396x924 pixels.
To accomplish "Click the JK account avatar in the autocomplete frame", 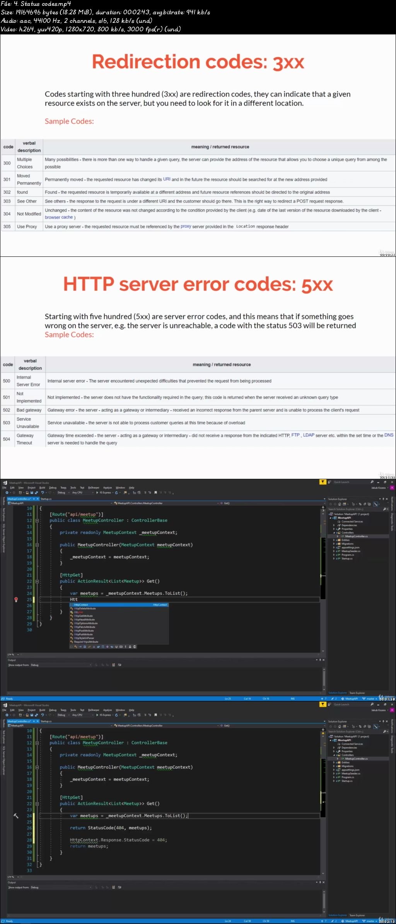I will point(392,488).
